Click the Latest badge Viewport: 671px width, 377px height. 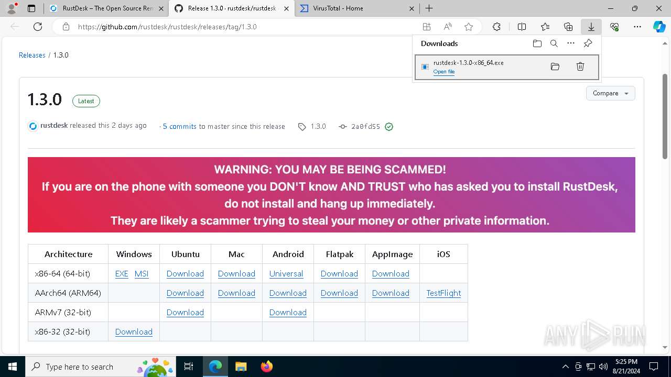(86, 101)
